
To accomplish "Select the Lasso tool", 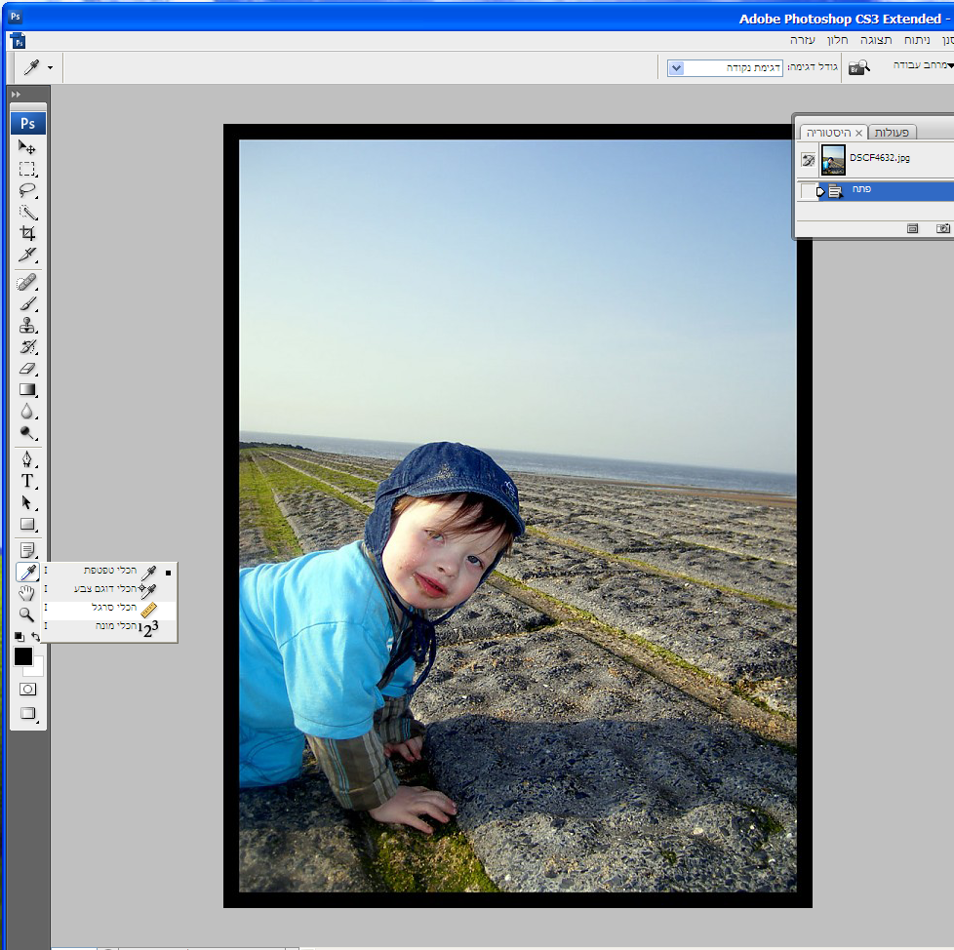I will coord(26,190).
